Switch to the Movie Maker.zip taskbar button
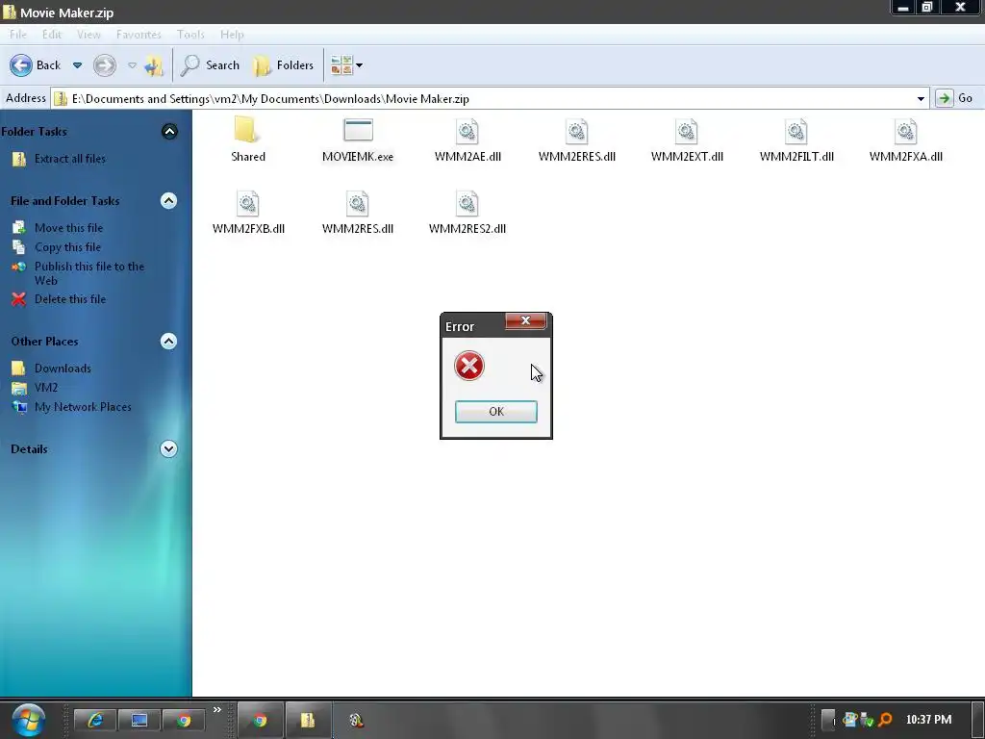985x739 pixels. pyautogui.click(x=307, y=720)
